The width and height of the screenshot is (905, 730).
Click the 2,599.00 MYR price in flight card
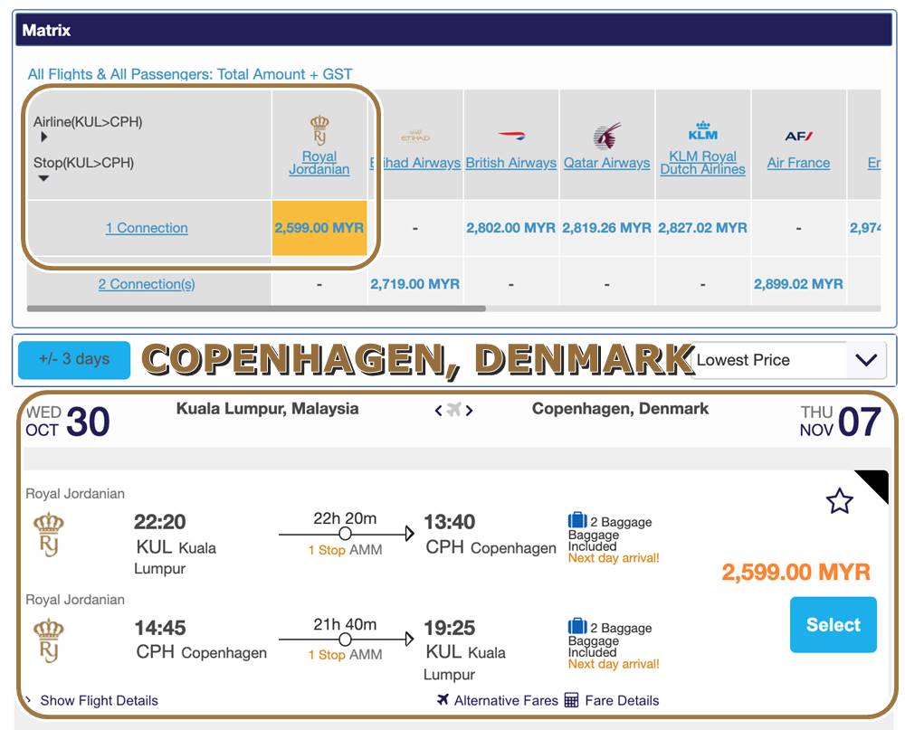(795, 573)
